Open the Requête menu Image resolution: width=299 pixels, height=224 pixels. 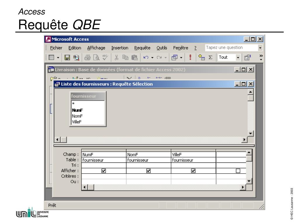click(x=142, y=48)
